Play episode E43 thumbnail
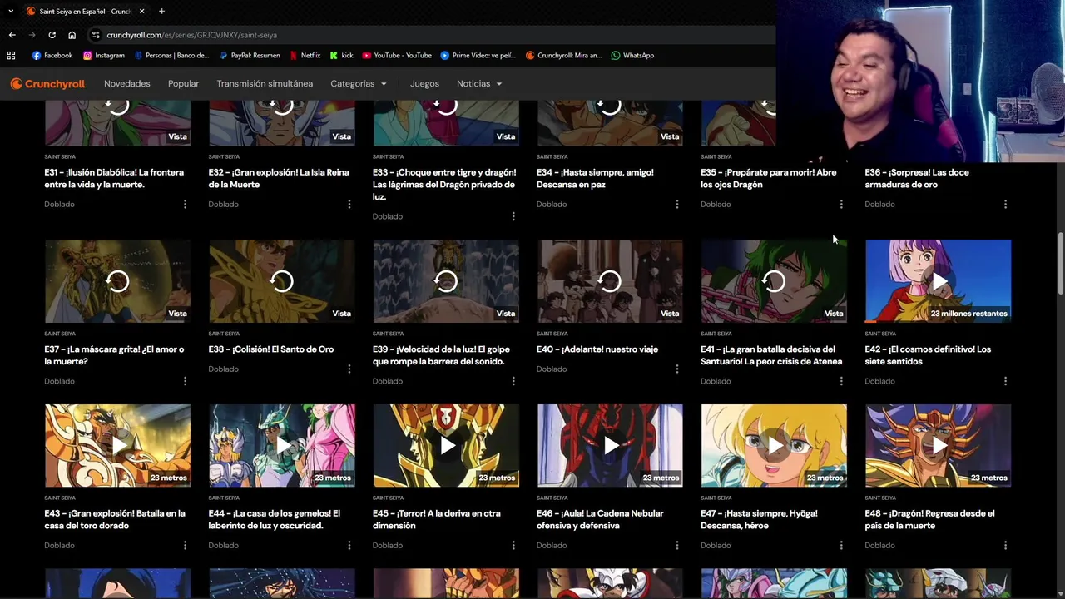 (x=117, y=446)
